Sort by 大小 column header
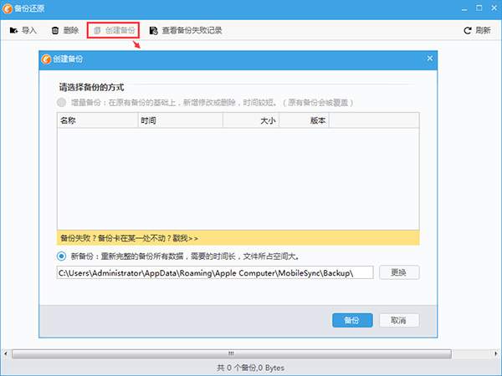 (251, 120)
